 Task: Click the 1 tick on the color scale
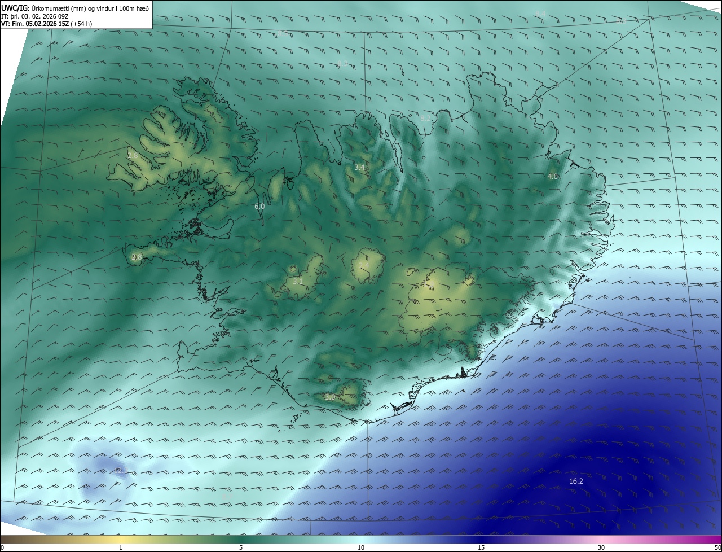click(121, 547)
